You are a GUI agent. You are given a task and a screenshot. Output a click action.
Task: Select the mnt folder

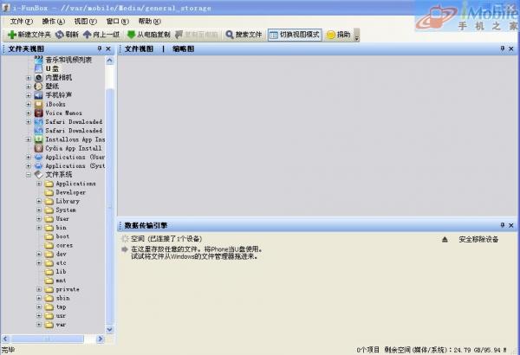coord(61,281)
